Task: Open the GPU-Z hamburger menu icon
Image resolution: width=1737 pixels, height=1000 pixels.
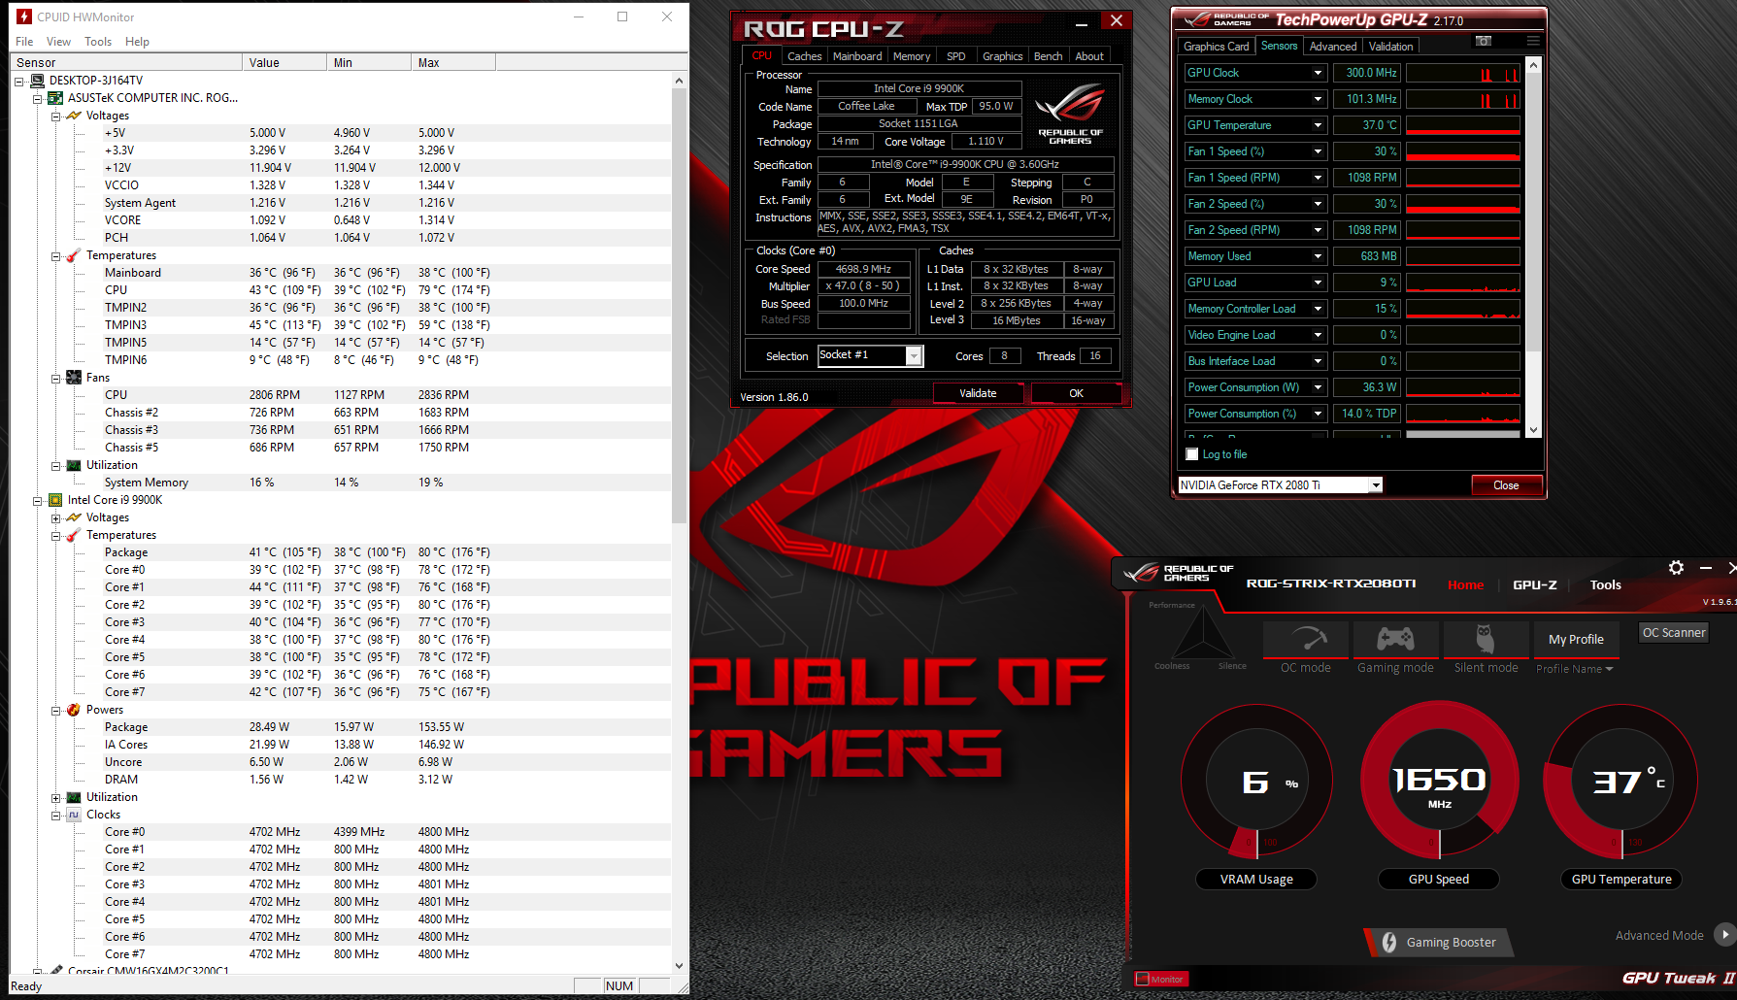Action: pyautogui.click(x=1533, y=41)
